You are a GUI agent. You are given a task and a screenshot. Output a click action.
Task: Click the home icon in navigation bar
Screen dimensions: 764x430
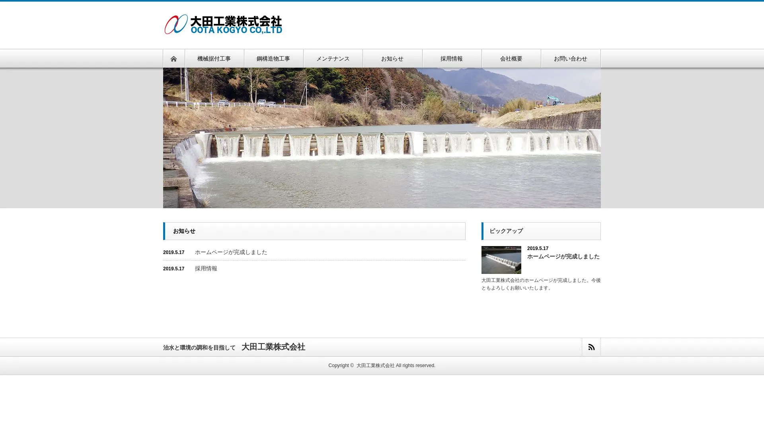tap(173, 59)
